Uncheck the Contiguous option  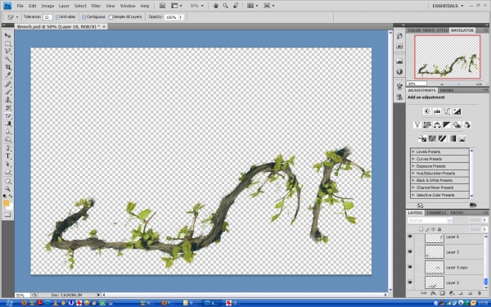(84, 17)
